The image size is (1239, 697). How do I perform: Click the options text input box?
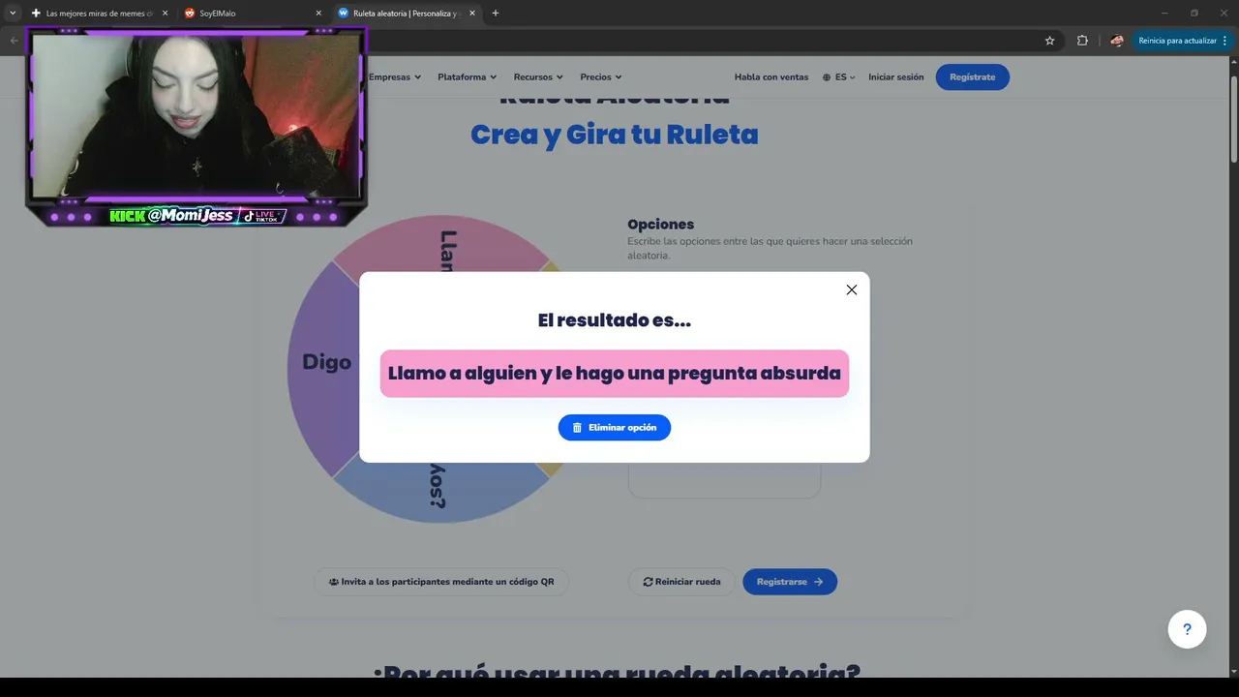pos(724,480)
